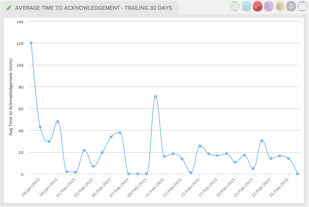
Task: Click the data point peaking near 71 minutes
Action: coord(156,96)
